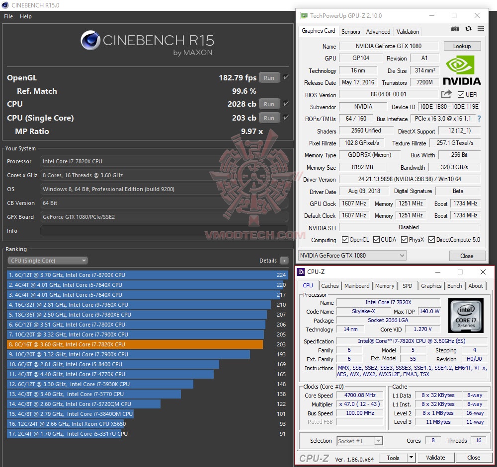Viewport: 497px width, 467px height.
Task: Select the i5-8400 ranking entry
Action: 113,364
